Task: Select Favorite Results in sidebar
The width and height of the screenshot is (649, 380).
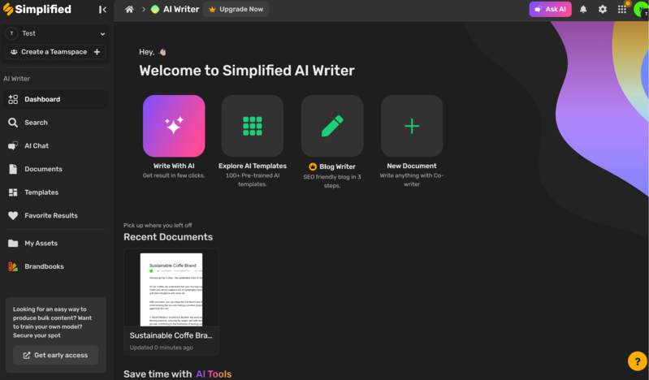Action: tap(50, 216)
